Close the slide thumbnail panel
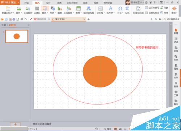The image size is (181, 131). (29, 25)
